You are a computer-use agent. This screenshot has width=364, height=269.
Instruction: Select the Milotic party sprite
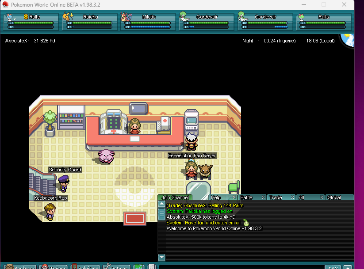pyautogui.click(x=126, y=17)
